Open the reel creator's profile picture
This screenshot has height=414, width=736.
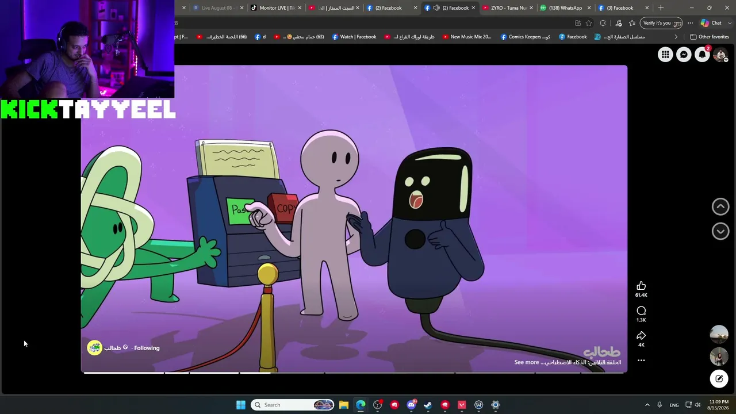pyautogui.click(x=94, y=347)
